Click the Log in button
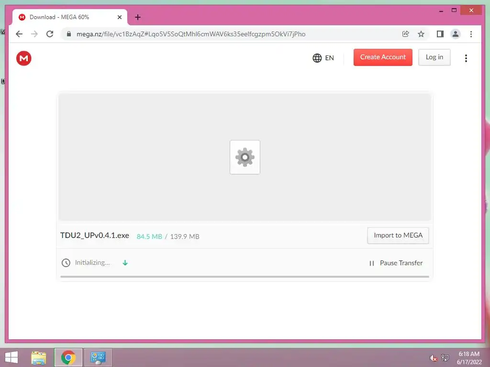Screen dimensions: 490x367 [x=434, y=57]
